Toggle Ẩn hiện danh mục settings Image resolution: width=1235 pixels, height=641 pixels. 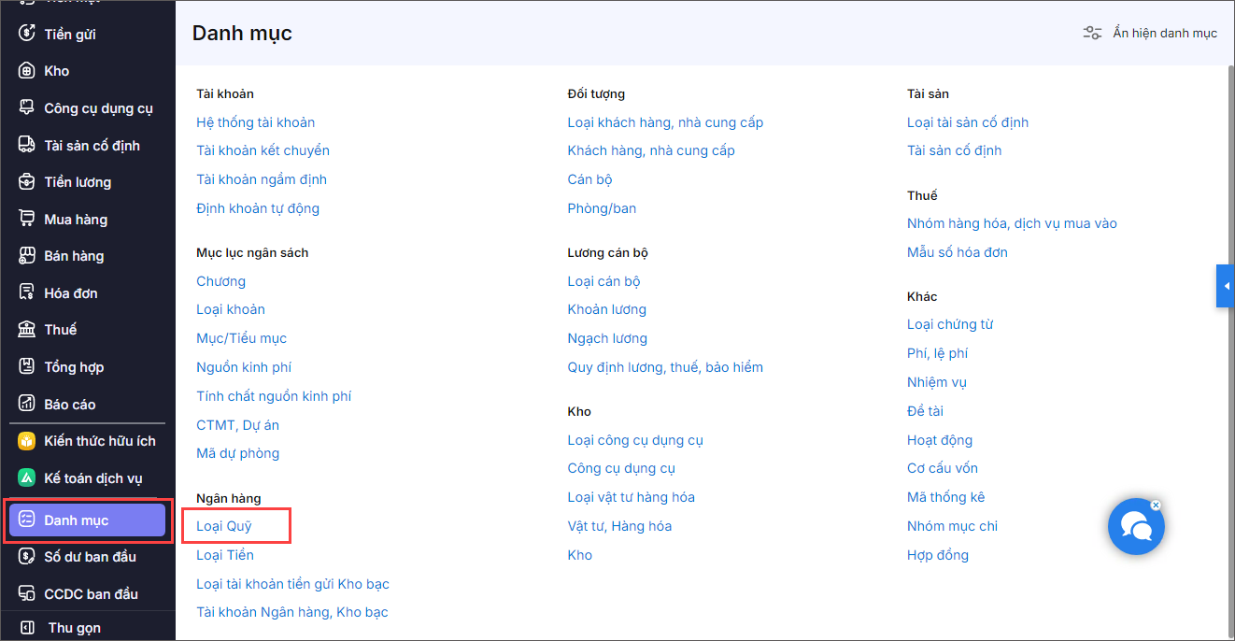pyautogui.click(x=1150, y=33)
